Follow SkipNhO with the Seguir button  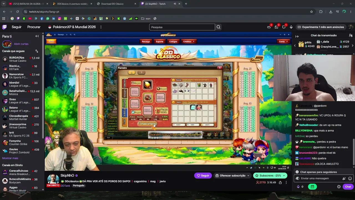(x=203, y=176)
